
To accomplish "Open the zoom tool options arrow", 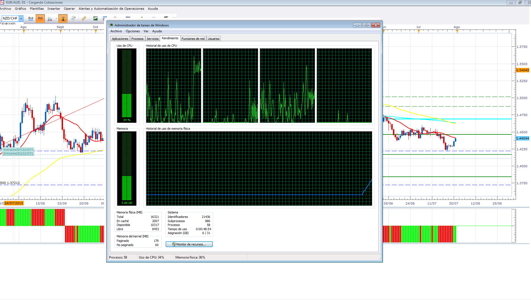I will click(x=56, y=19).
